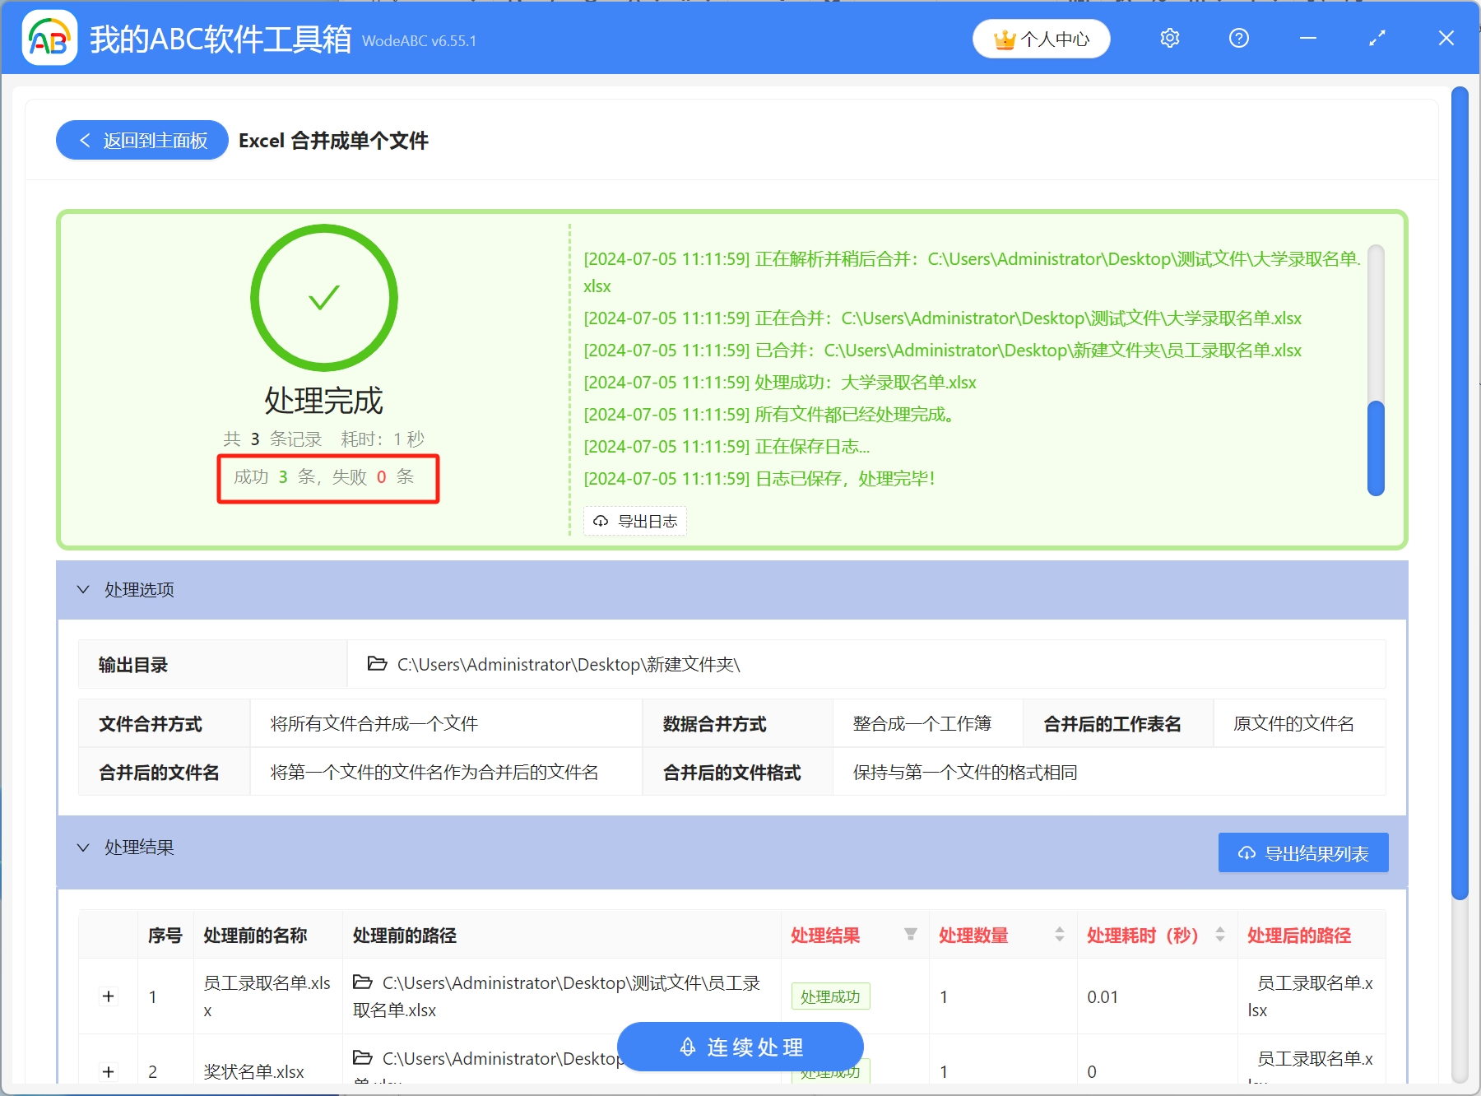Collapse the 处理结果 section
This screenshot has width=1481, height=1096.
83,848
